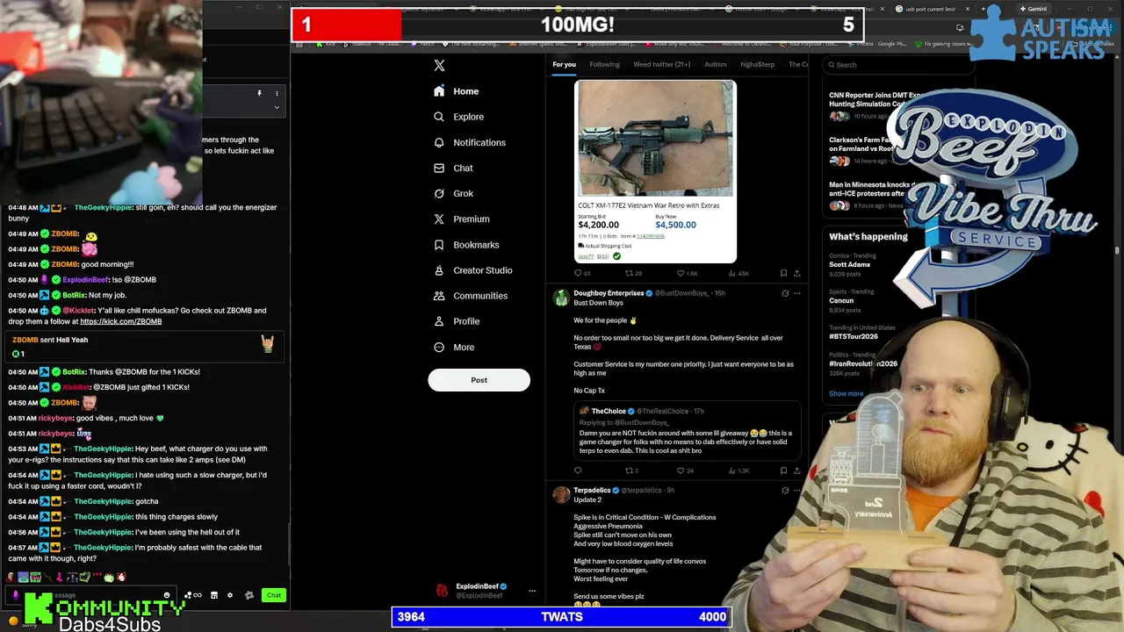Open the Kick chat badge icon beside Chat
The width and height of the screenshot is (1124, 632).
point(249,595)
